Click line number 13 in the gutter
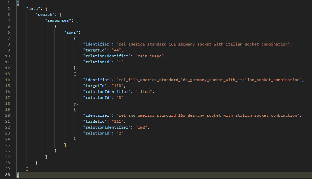 click(x=7, y=74)
